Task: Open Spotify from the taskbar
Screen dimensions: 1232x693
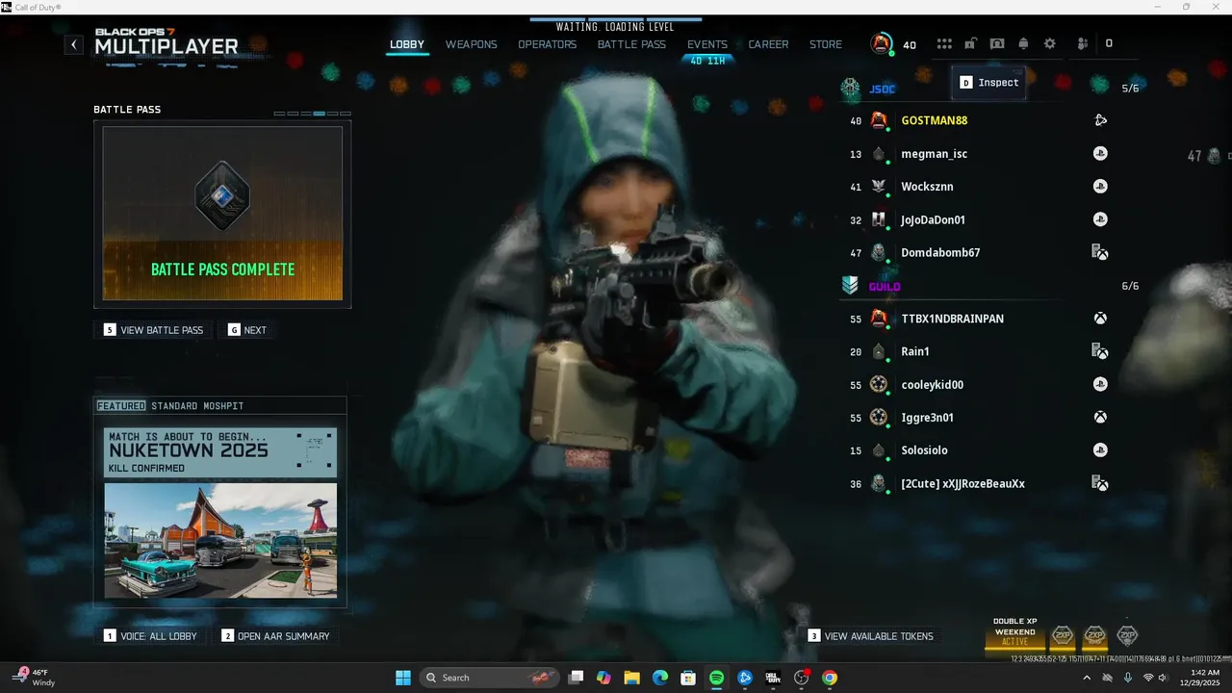Action: [716, 678]
